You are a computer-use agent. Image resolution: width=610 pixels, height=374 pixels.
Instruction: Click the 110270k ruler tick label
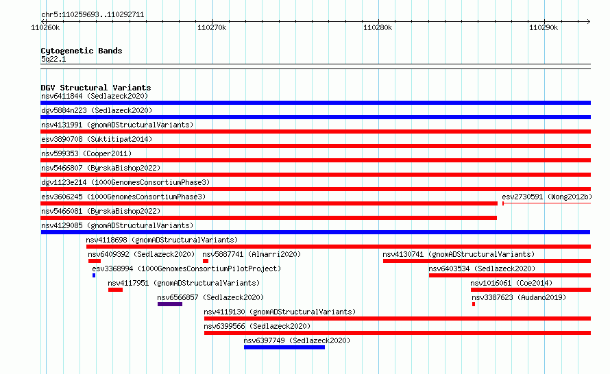tap(212, 27)
